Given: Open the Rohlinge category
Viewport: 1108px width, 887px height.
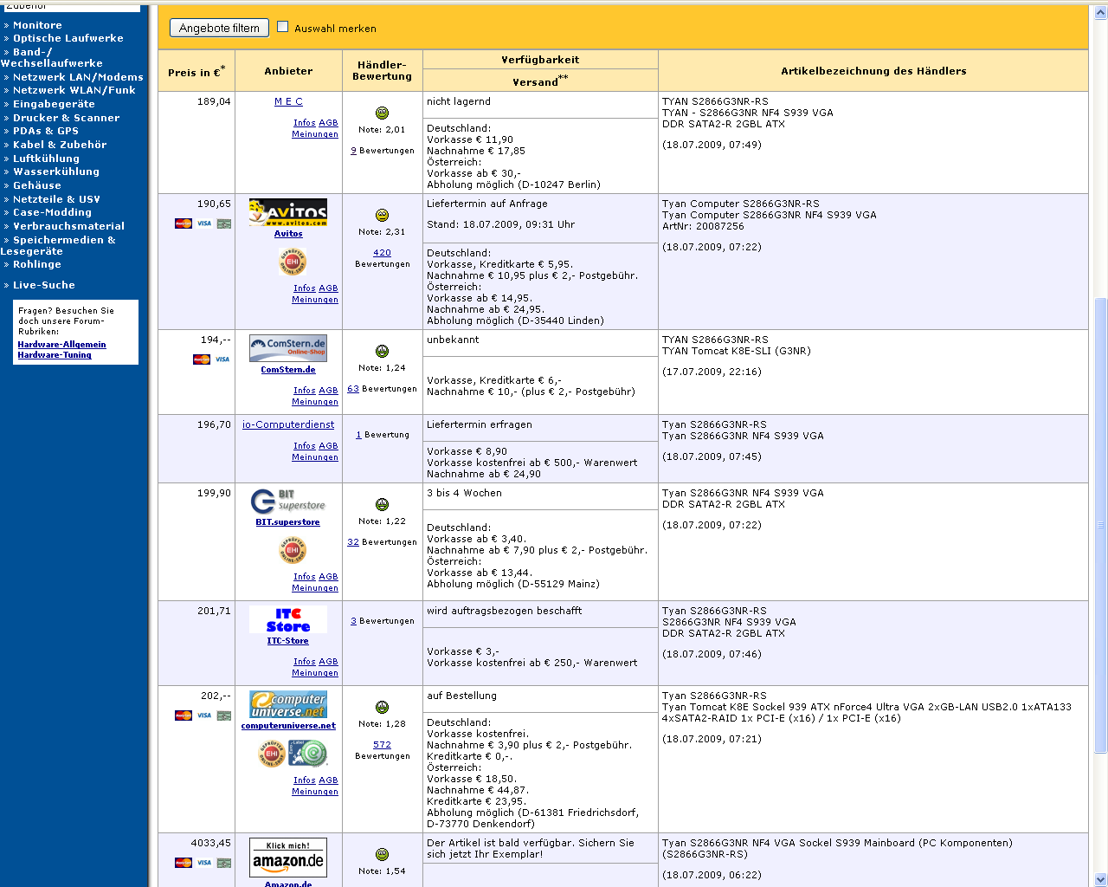Looking at the screenshot, I should pos(36,264).
